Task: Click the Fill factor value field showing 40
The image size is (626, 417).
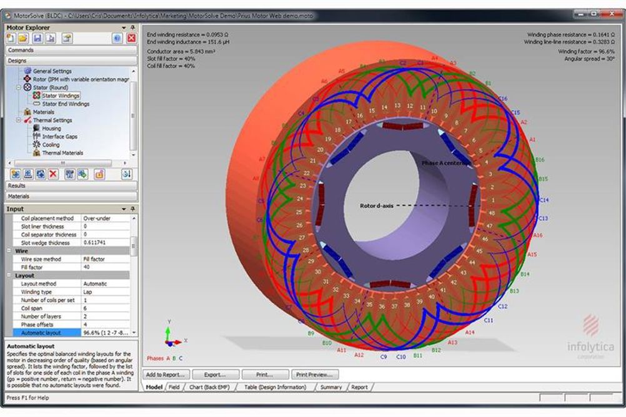Action: click(x=106, y=267)
